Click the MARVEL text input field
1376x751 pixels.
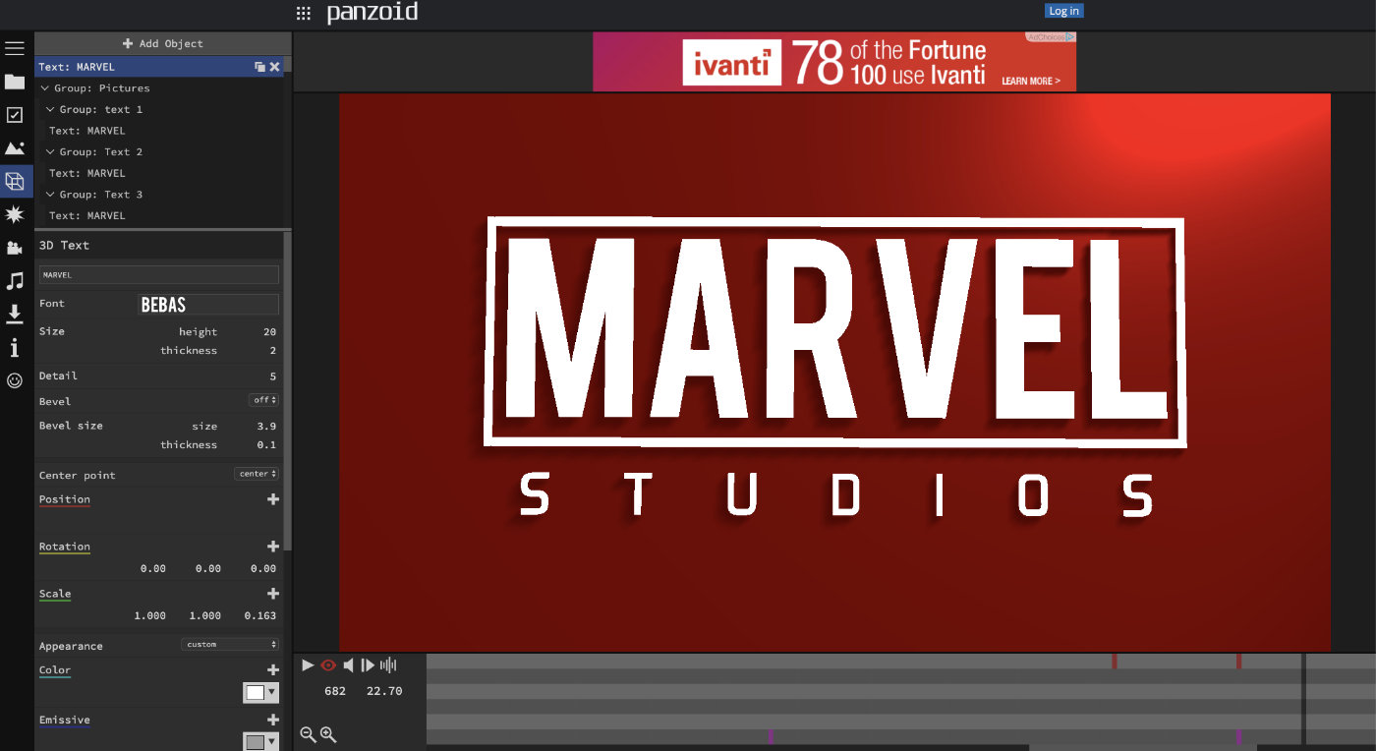pos(158,275)
